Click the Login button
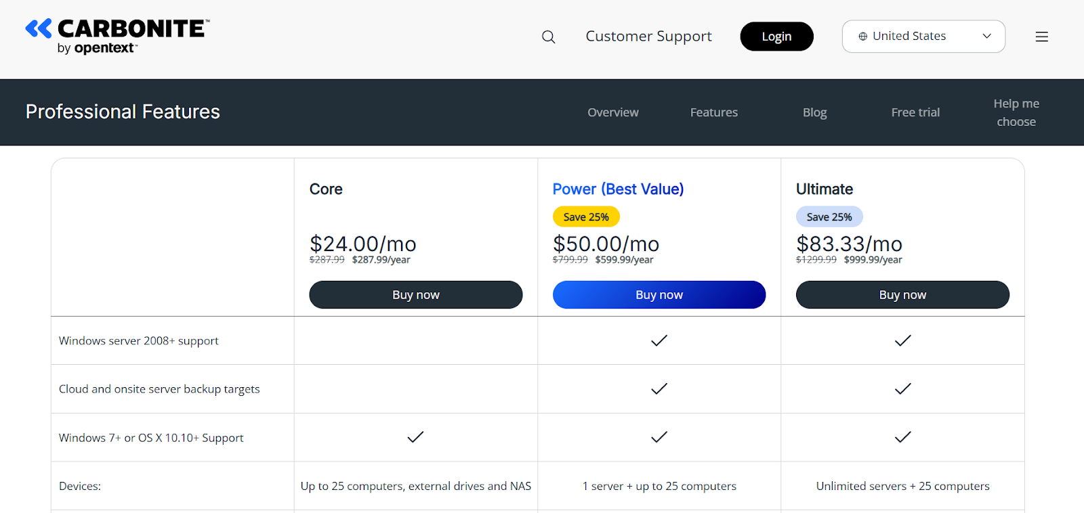The width and height of the screenshot is (1084, 513). coord(776,37)
